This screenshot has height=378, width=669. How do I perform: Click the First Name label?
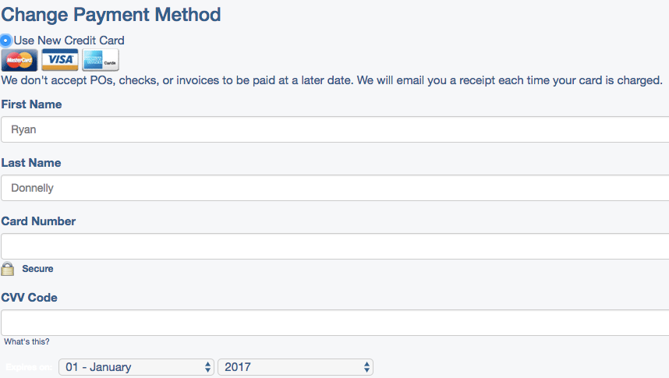pos(31,104)
